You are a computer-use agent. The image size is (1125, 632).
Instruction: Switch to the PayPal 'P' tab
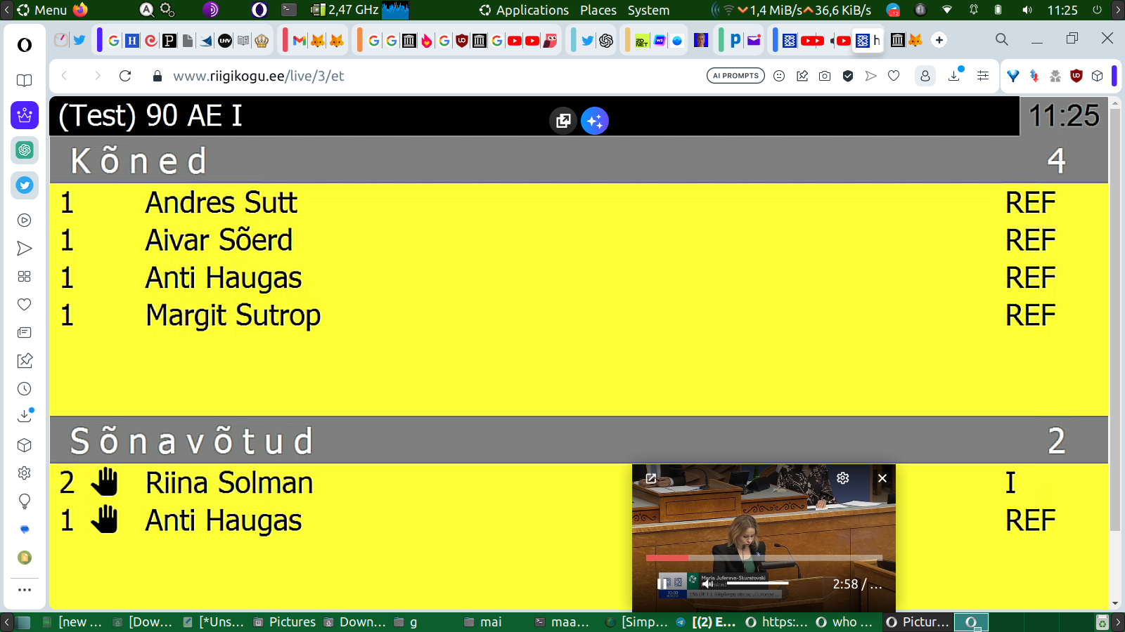click(x=735, y=40)
